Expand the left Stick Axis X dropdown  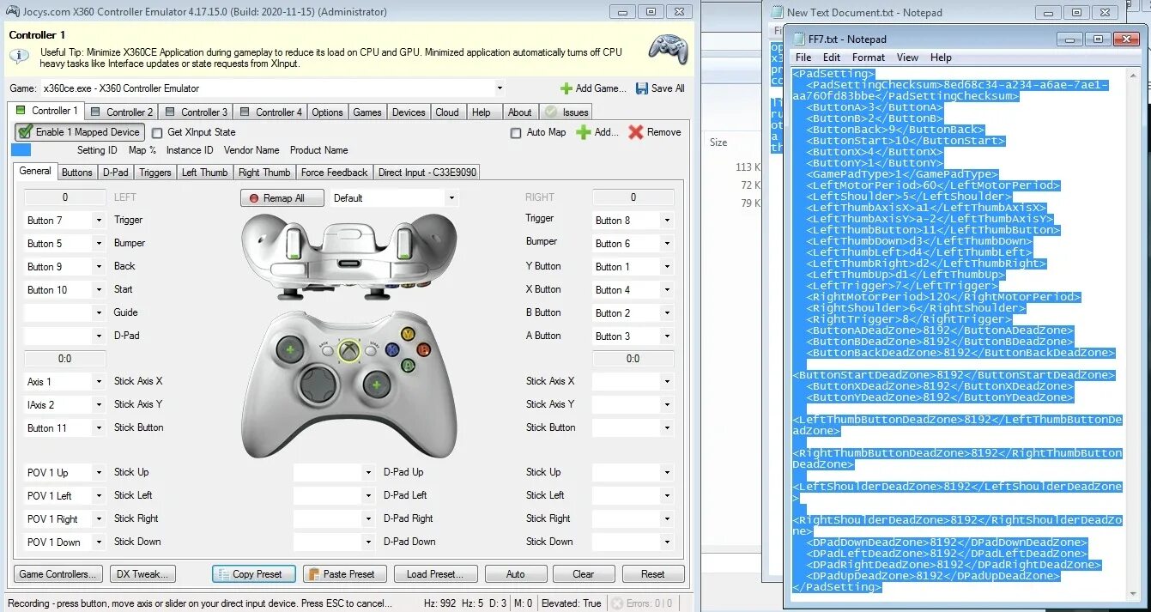point(99,382)
